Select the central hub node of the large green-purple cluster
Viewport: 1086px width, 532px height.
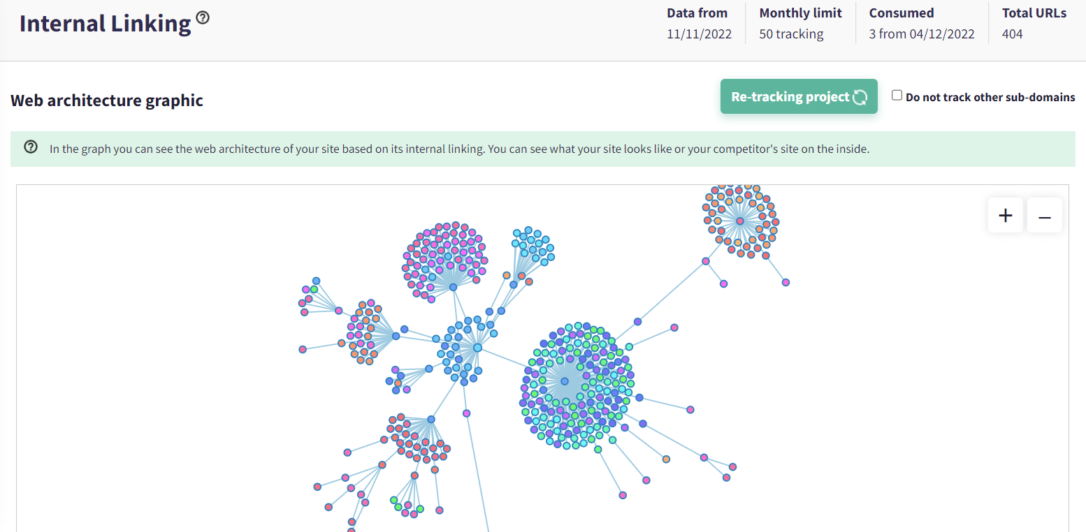pyautogui.click(x=565, y=381)
